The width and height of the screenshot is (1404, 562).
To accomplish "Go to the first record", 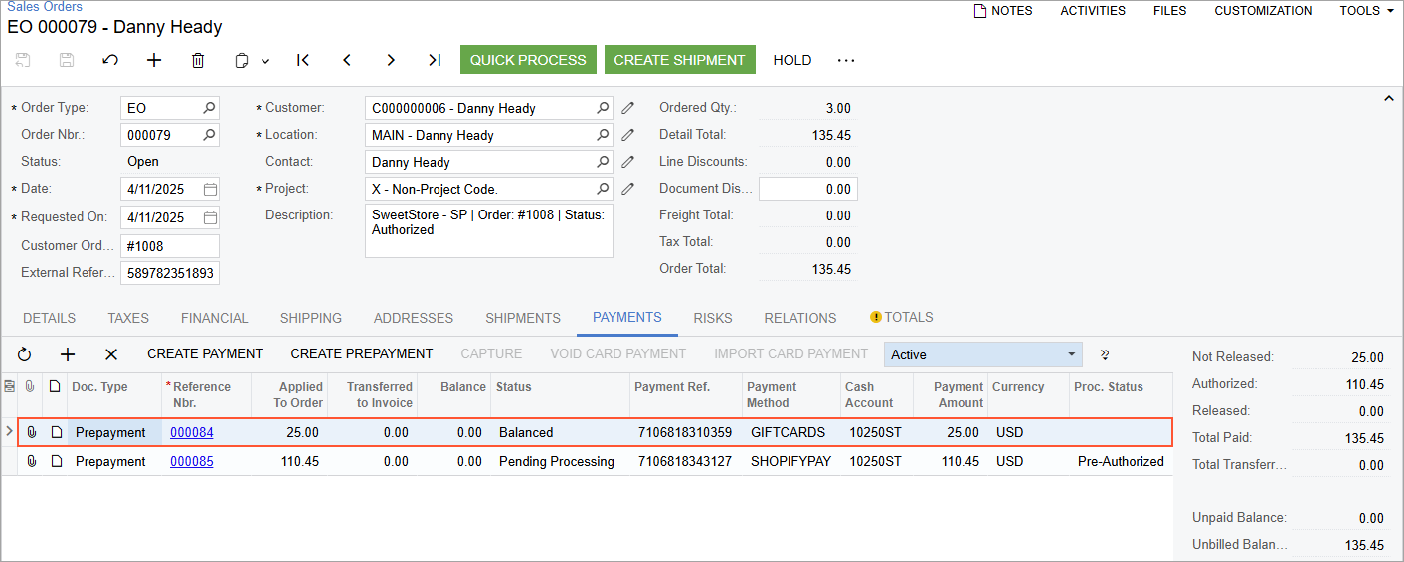I will 303,60.
